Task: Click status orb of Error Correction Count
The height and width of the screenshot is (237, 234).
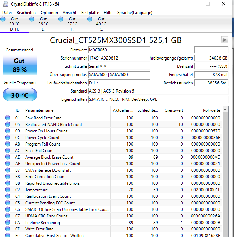Action: tap(8, 176)
